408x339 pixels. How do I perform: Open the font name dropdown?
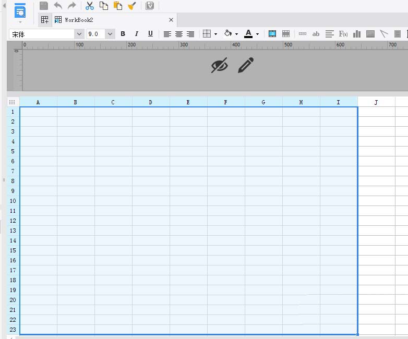coord(79,34)
